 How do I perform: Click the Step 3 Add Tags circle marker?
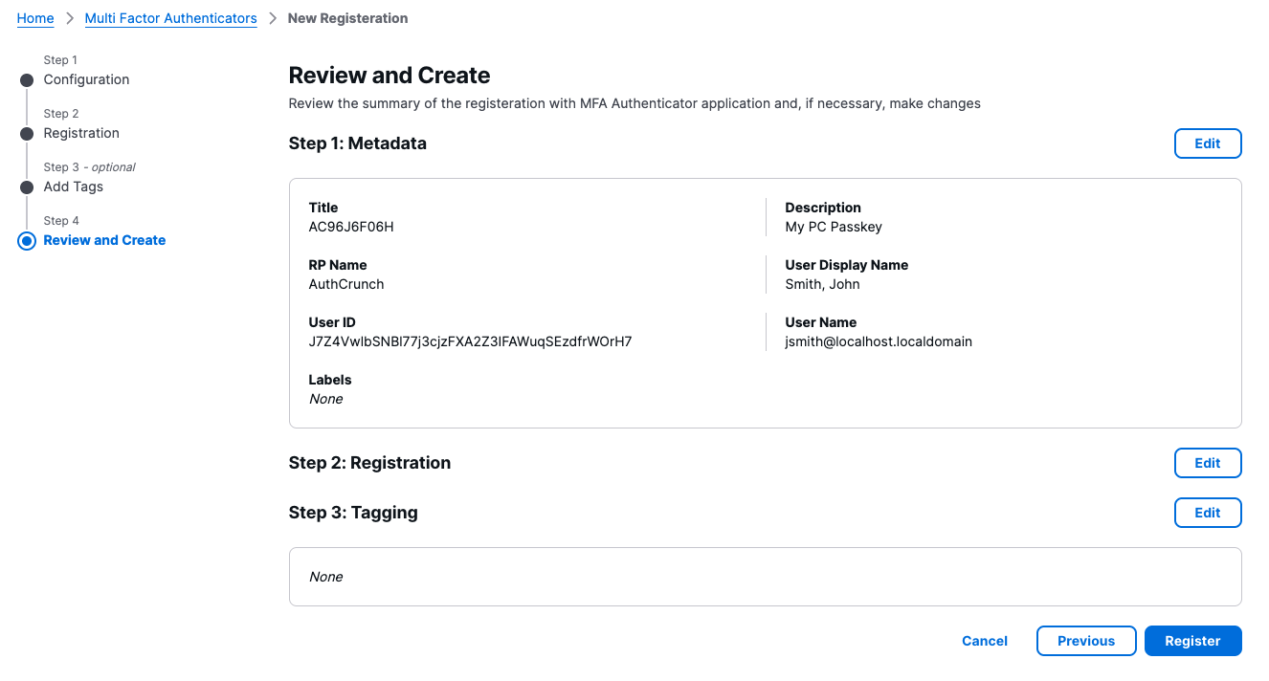point(27,187)
